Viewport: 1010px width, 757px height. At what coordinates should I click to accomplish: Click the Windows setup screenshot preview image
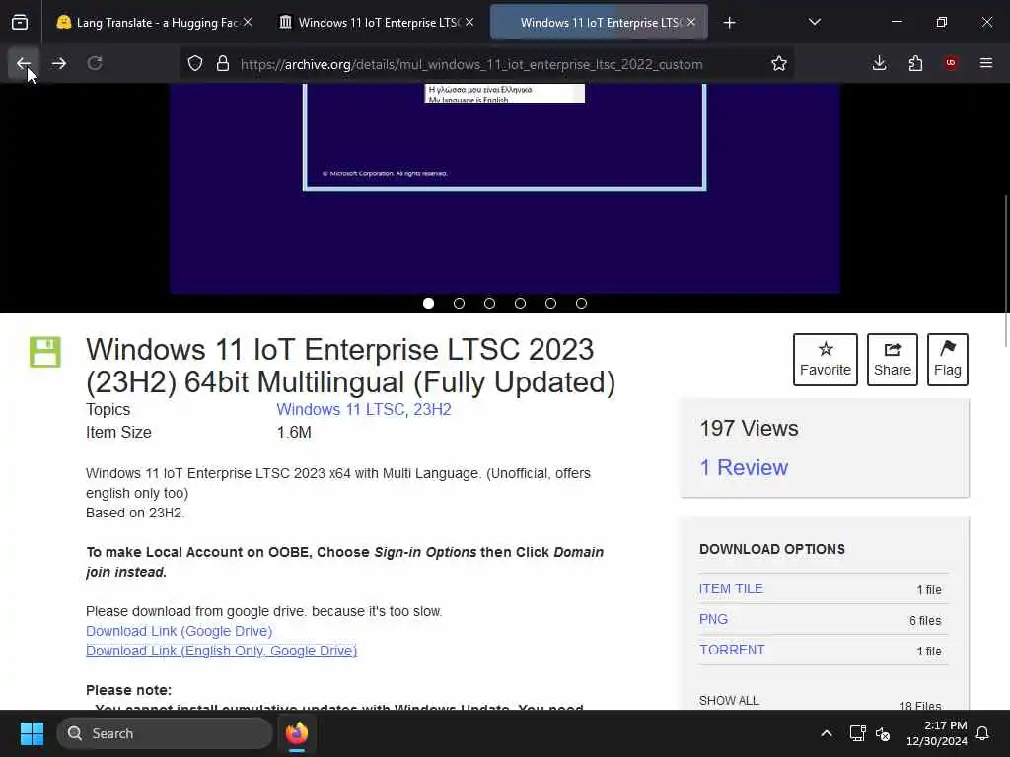(x=504, y=186)
